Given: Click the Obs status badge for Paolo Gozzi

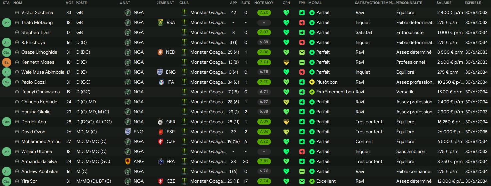Looking at the screenshot, I should pyautogui.click(x=7, y=82).
